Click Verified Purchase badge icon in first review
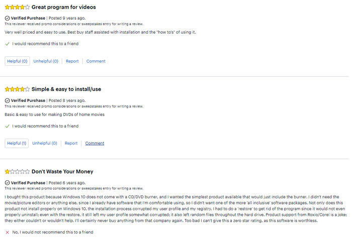352x239 pixels. coord(7,18)
